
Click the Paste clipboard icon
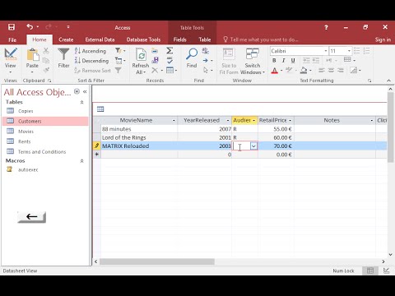click(x=33, y=54)
